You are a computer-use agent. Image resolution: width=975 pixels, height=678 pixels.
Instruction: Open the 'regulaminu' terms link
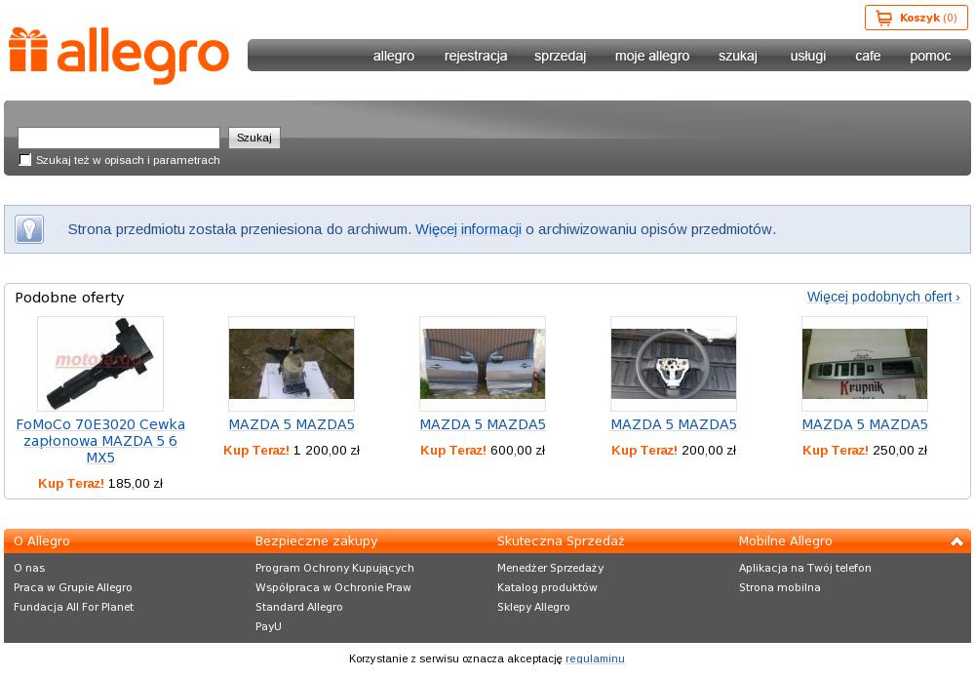tap(595, 658)
